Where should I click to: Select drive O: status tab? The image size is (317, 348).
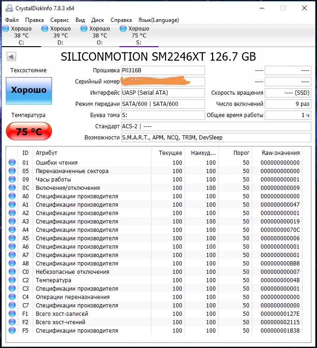tap(100, 35)
